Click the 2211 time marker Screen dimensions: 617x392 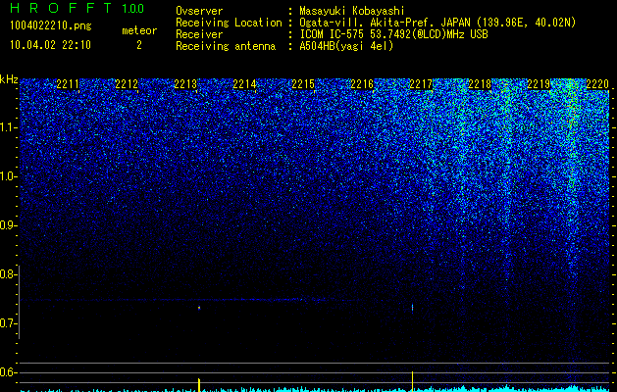(x=68, y=84)
